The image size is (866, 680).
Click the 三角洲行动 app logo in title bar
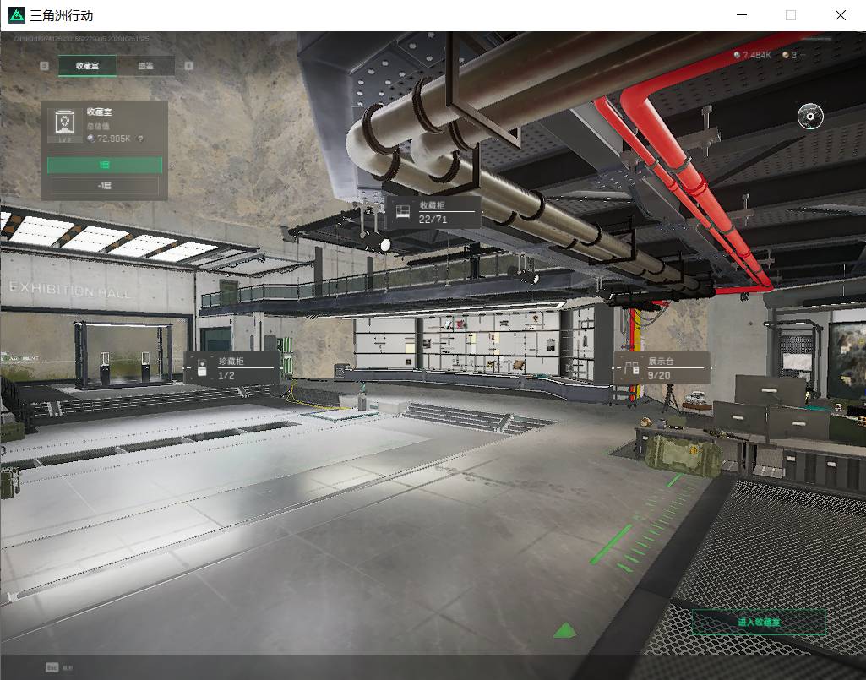point(17,15)
